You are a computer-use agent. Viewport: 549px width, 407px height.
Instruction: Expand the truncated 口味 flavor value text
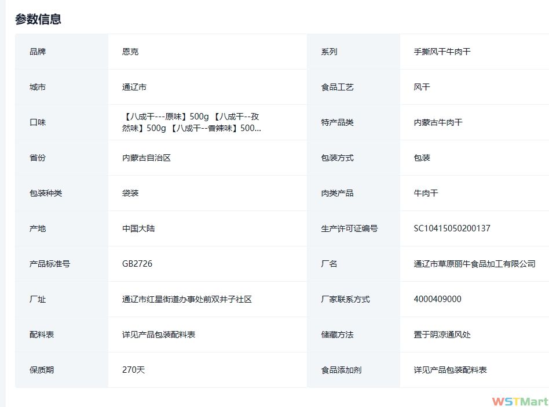pos(192,122)
